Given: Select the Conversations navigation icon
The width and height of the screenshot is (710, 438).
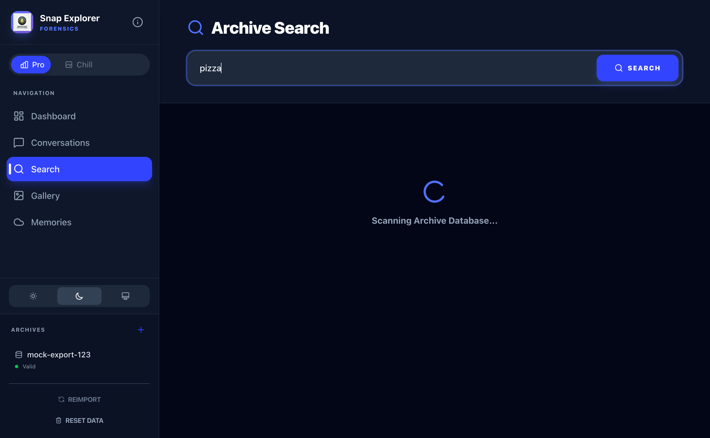Looking at the screenshot, I should (x=19, y=143).
